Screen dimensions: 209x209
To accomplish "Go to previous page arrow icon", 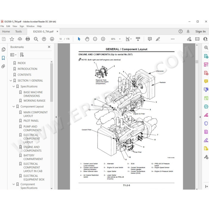I will coord(44,39).
